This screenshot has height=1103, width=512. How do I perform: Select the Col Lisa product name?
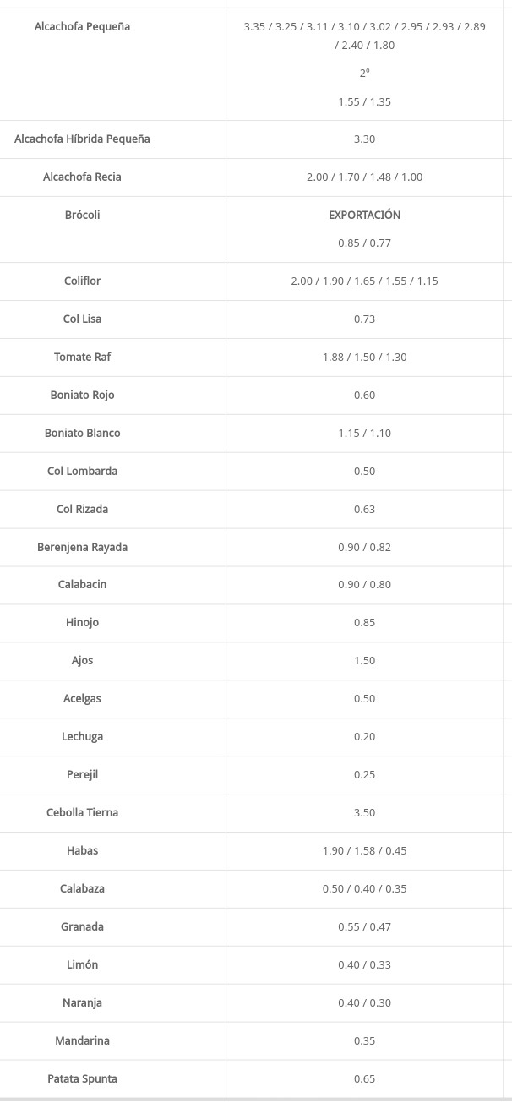(82, 319)
